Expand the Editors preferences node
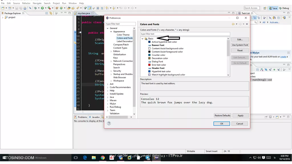The height and width of the screenshot is (164, 292). [x=111, y=51]
